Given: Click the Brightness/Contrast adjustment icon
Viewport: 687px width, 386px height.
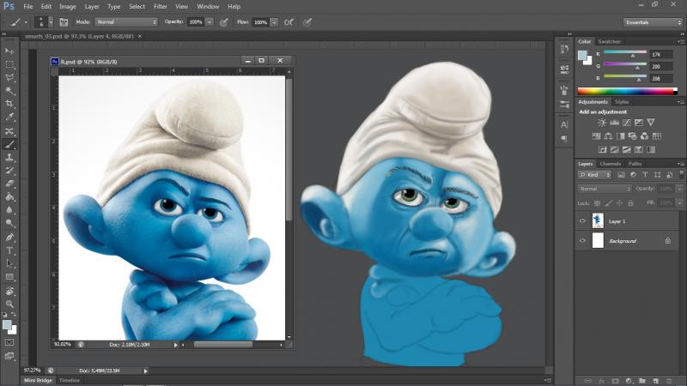Looking at the screenshot, I should coord(603,123).
